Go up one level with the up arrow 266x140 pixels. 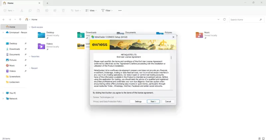[x=20, y=20]
